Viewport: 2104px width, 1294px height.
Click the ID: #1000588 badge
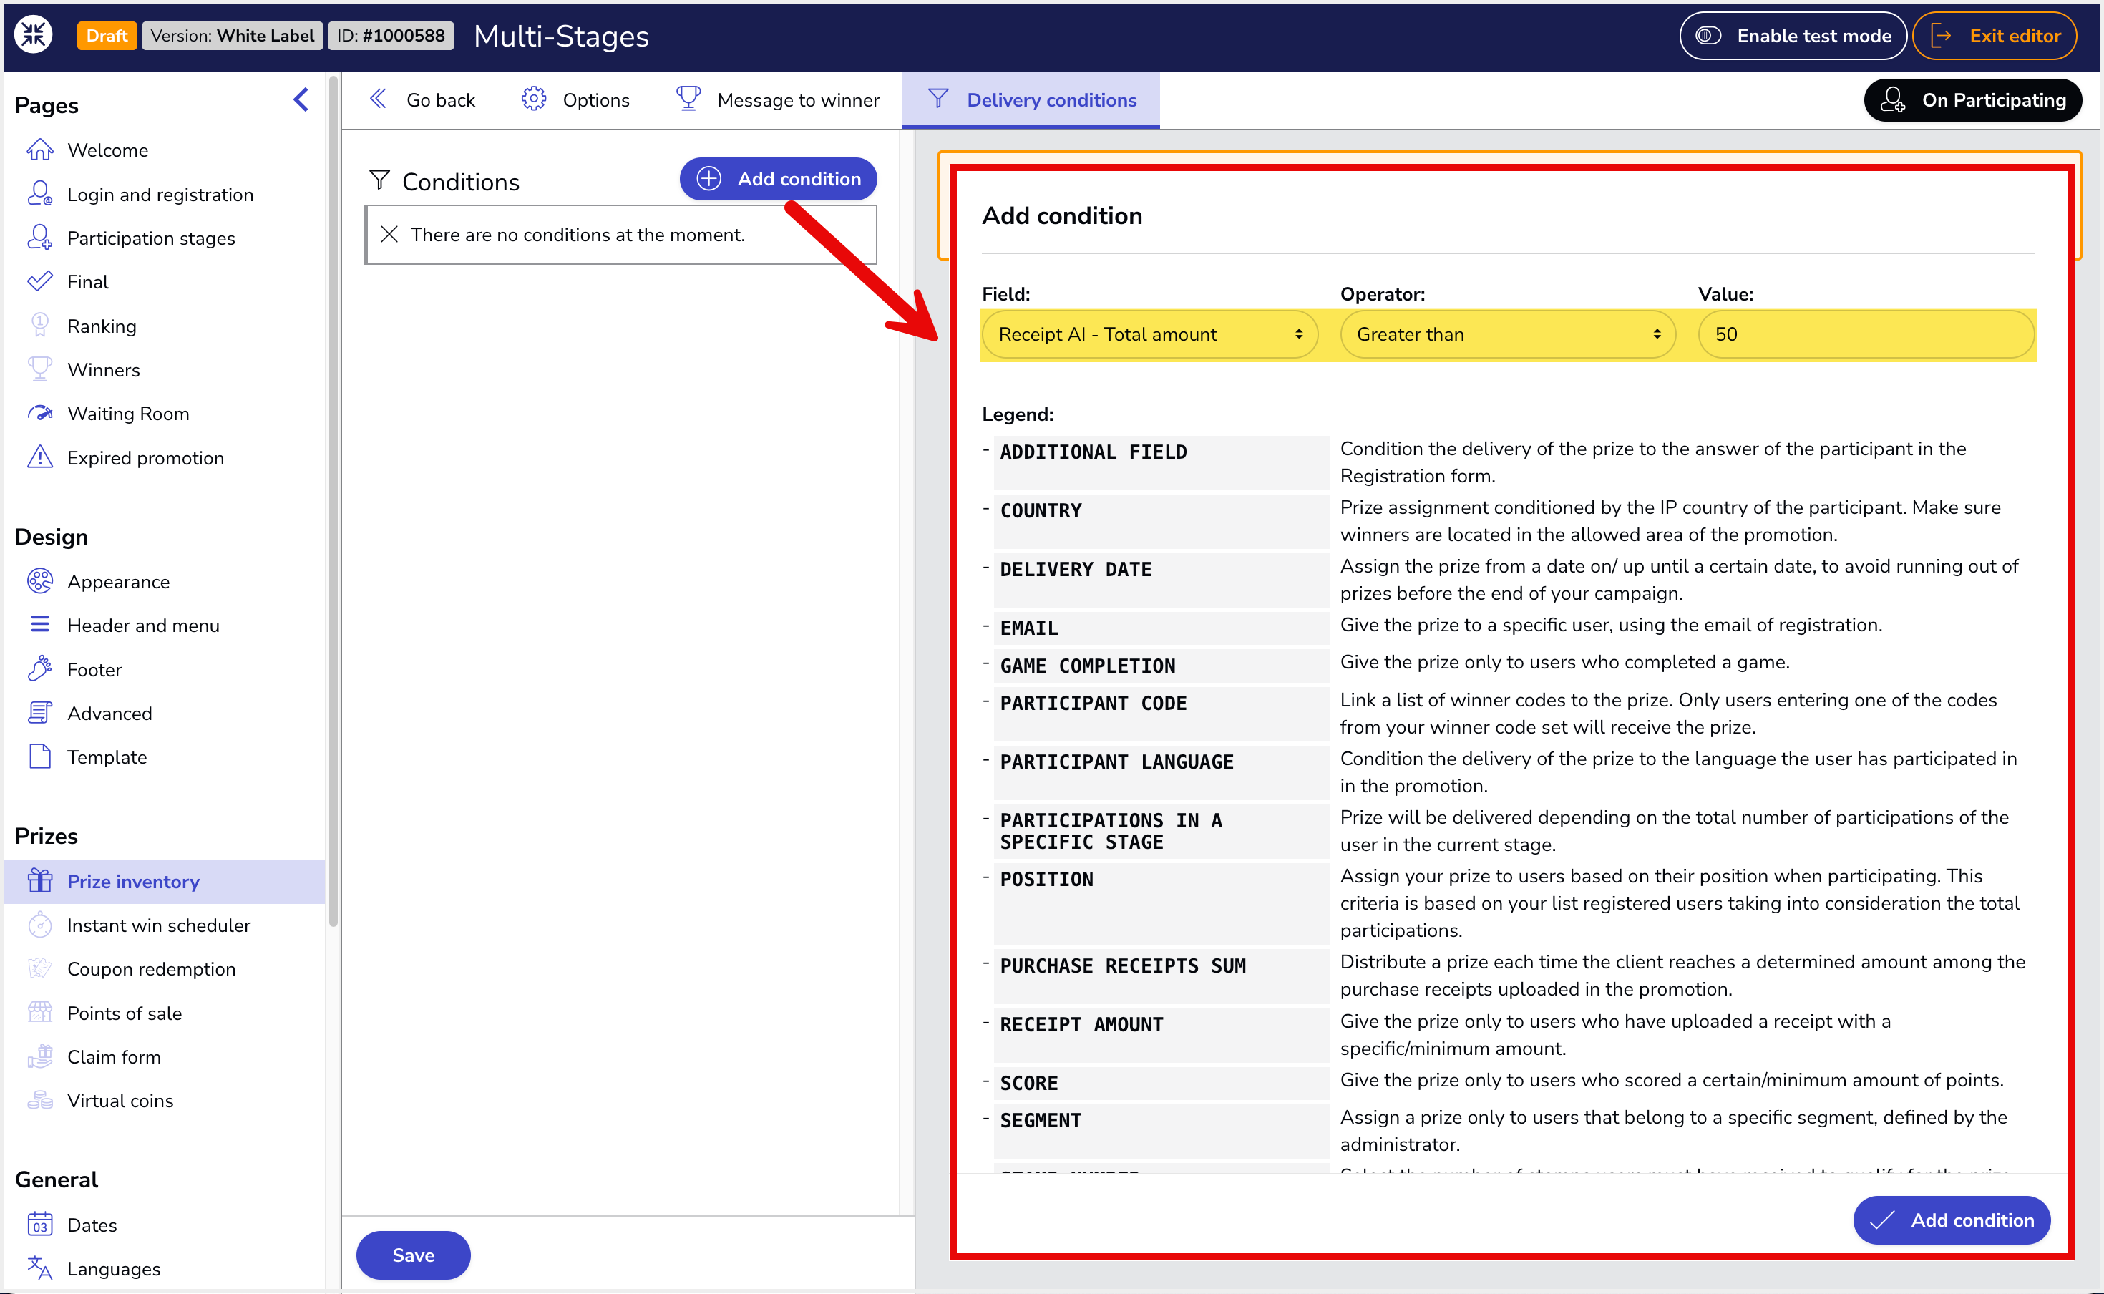390,35
